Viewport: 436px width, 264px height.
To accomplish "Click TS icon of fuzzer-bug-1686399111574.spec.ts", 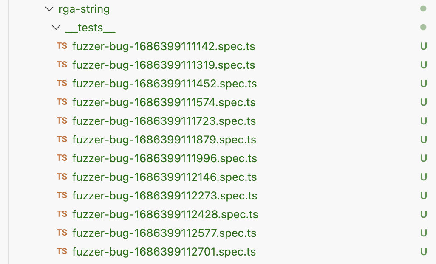I will (62, 102).
